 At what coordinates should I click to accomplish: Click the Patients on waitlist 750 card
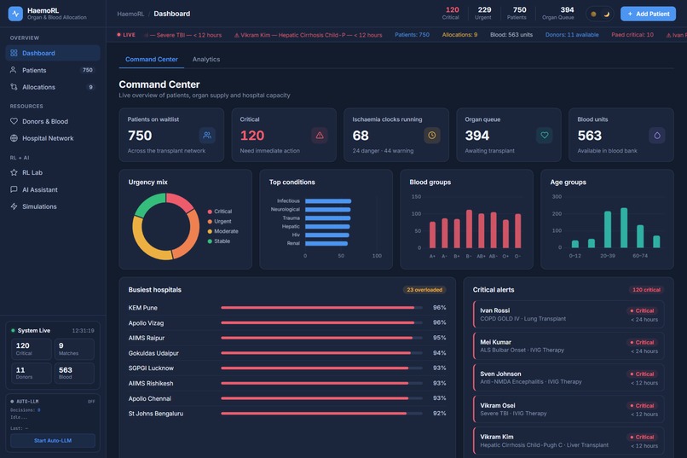tap(171, 135)
